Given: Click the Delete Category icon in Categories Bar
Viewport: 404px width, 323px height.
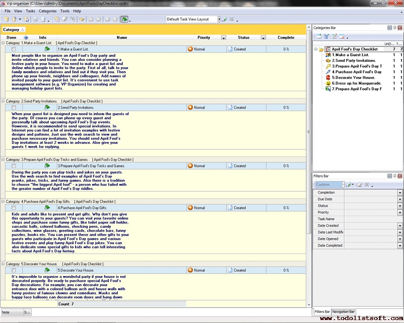Looking at the screenshot, I should coord(342,37).
